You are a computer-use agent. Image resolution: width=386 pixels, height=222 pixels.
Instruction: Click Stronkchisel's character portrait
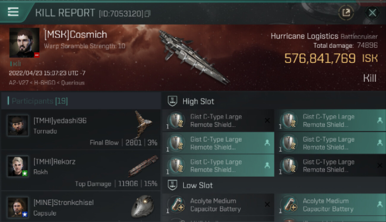(x=18, y=207)
